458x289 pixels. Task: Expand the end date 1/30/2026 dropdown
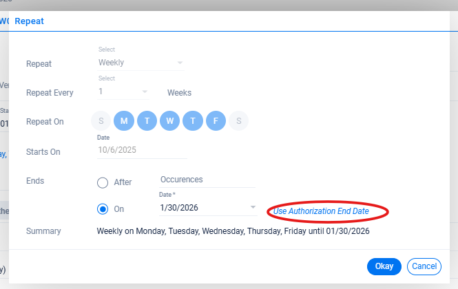[253, 207]
